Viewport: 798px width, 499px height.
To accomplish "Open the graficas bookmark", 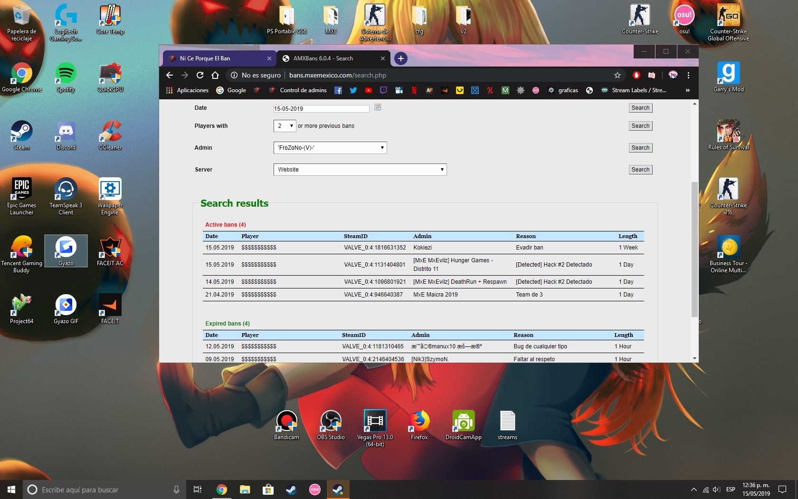I will (x=563, y=90).
